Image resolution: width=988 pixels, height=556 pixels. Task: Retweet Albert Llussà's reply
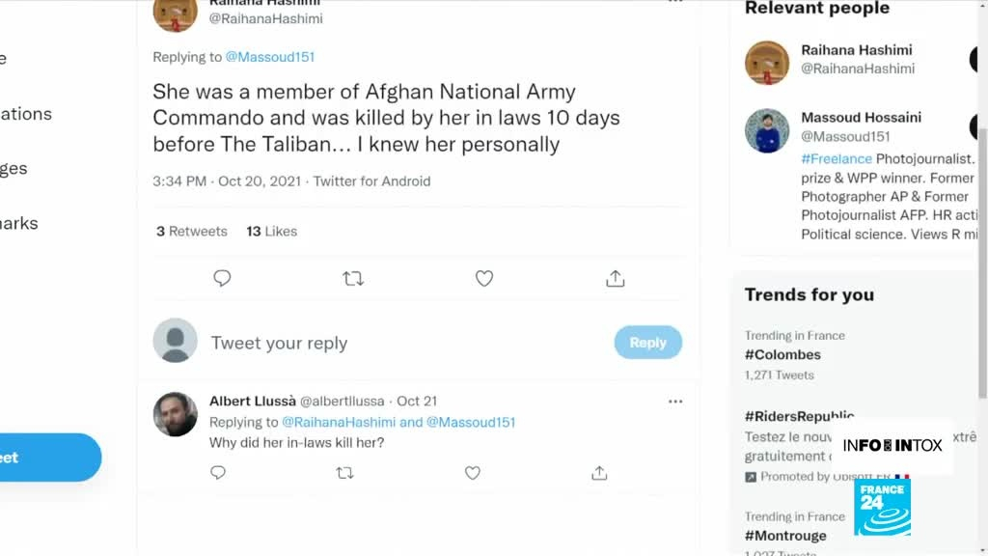(344, 473)
